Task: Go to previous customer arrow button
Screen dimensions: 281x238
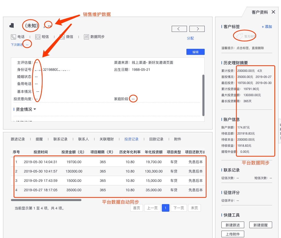Action: tap(179, 29)
